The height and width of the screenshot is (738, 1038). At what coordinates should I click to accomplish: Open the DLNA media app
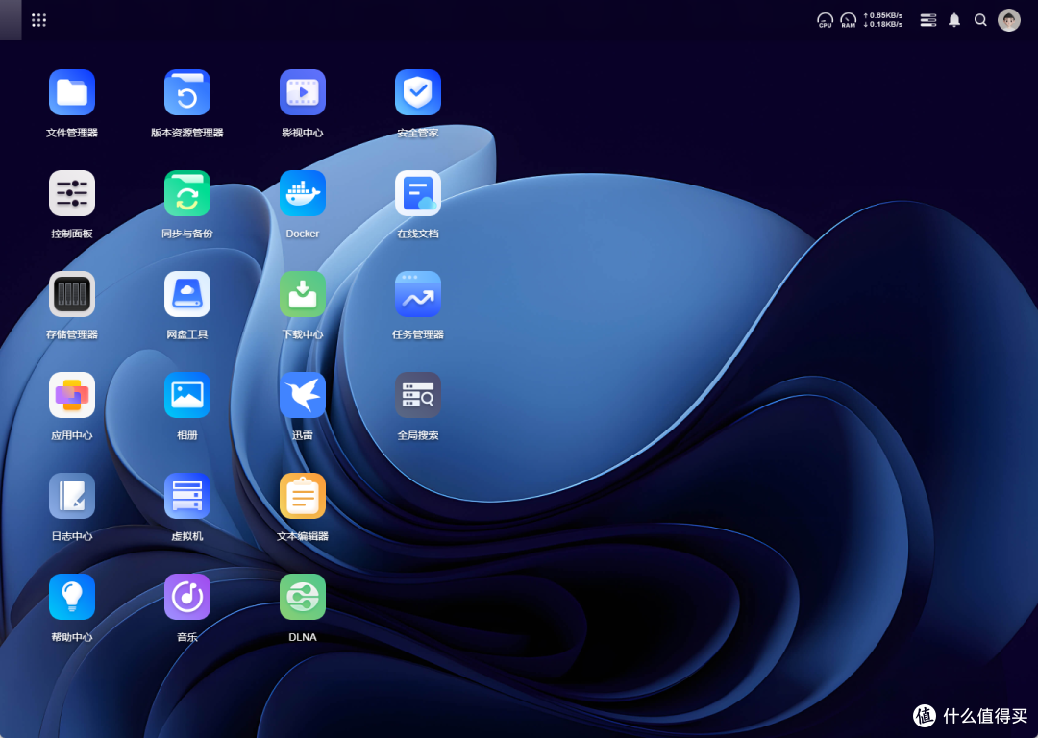303,597
